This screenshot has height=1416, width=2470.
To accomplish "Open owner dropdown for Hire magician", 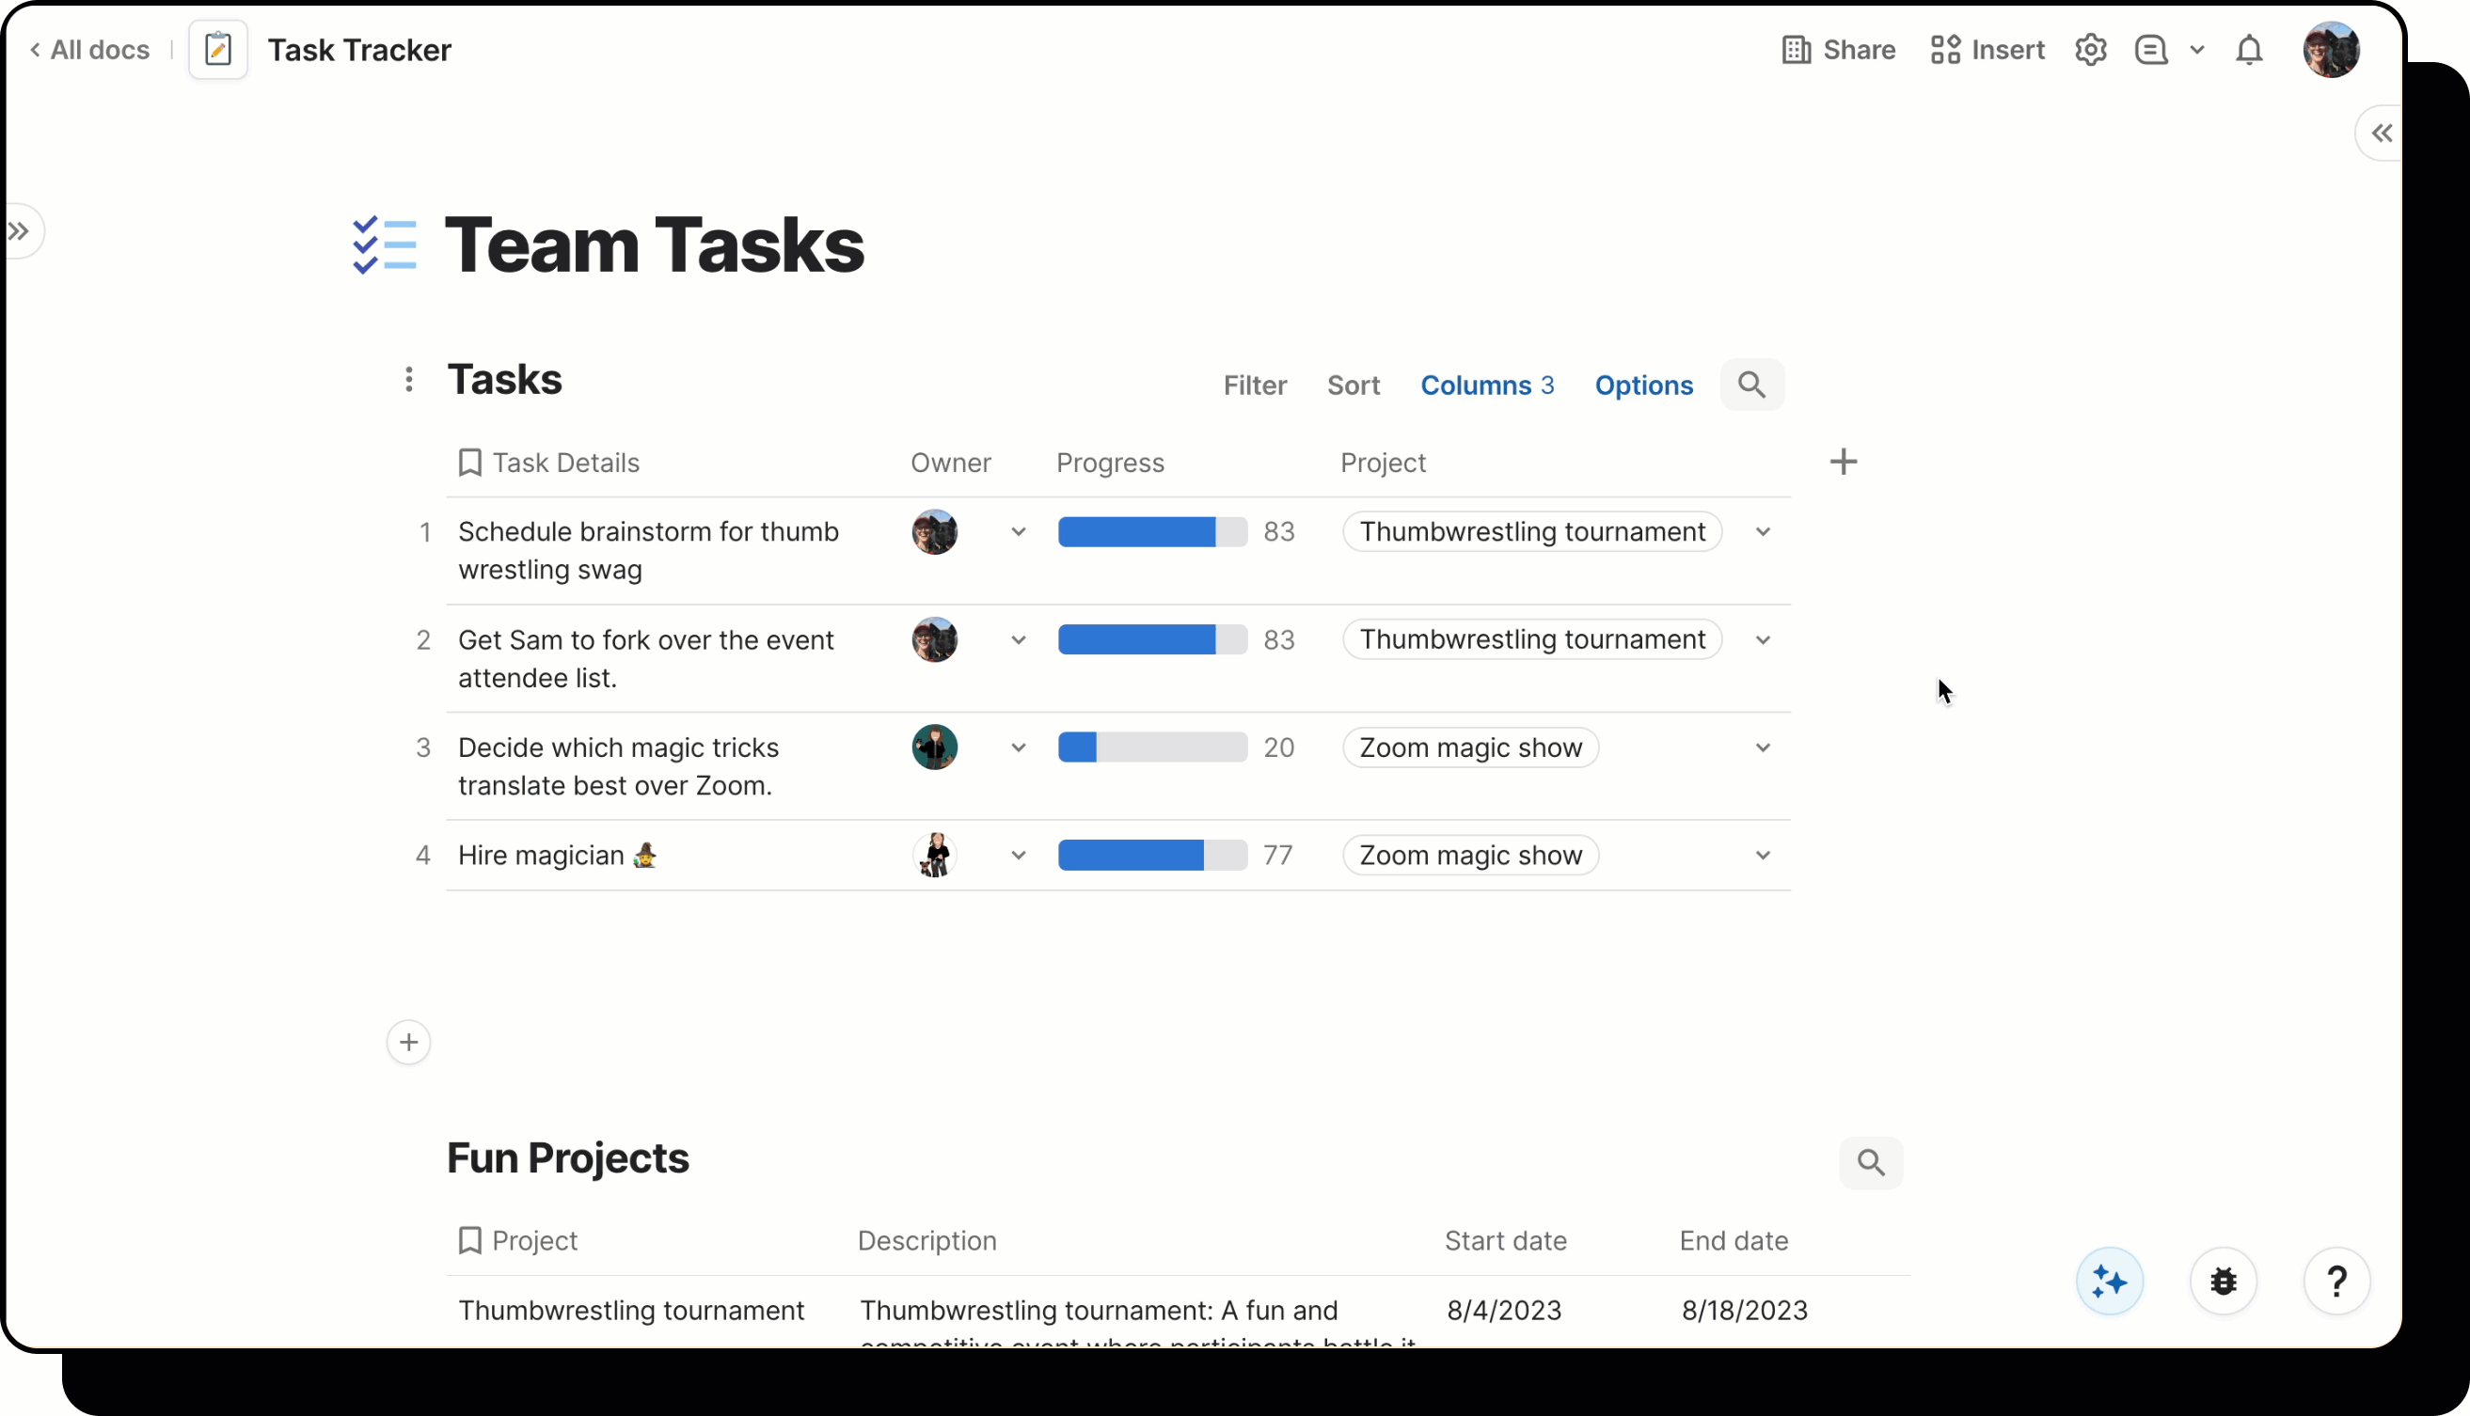I will (1018, 856).
